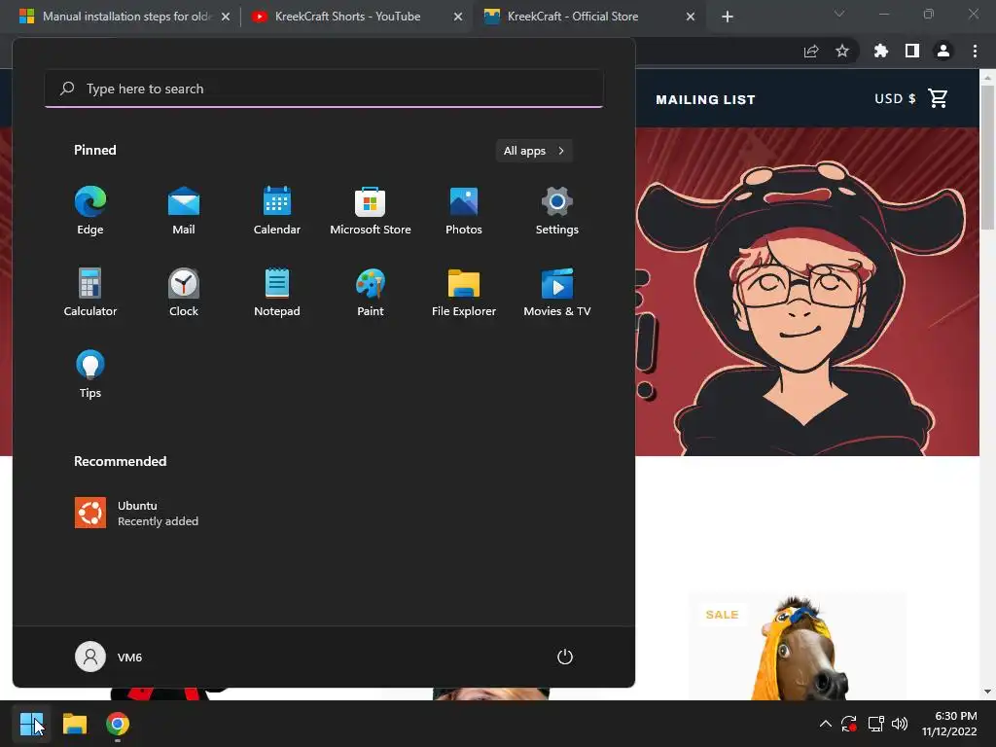The image size is (996, 747).
Task: Open a new Chrome tab
Action: (728, 17)
